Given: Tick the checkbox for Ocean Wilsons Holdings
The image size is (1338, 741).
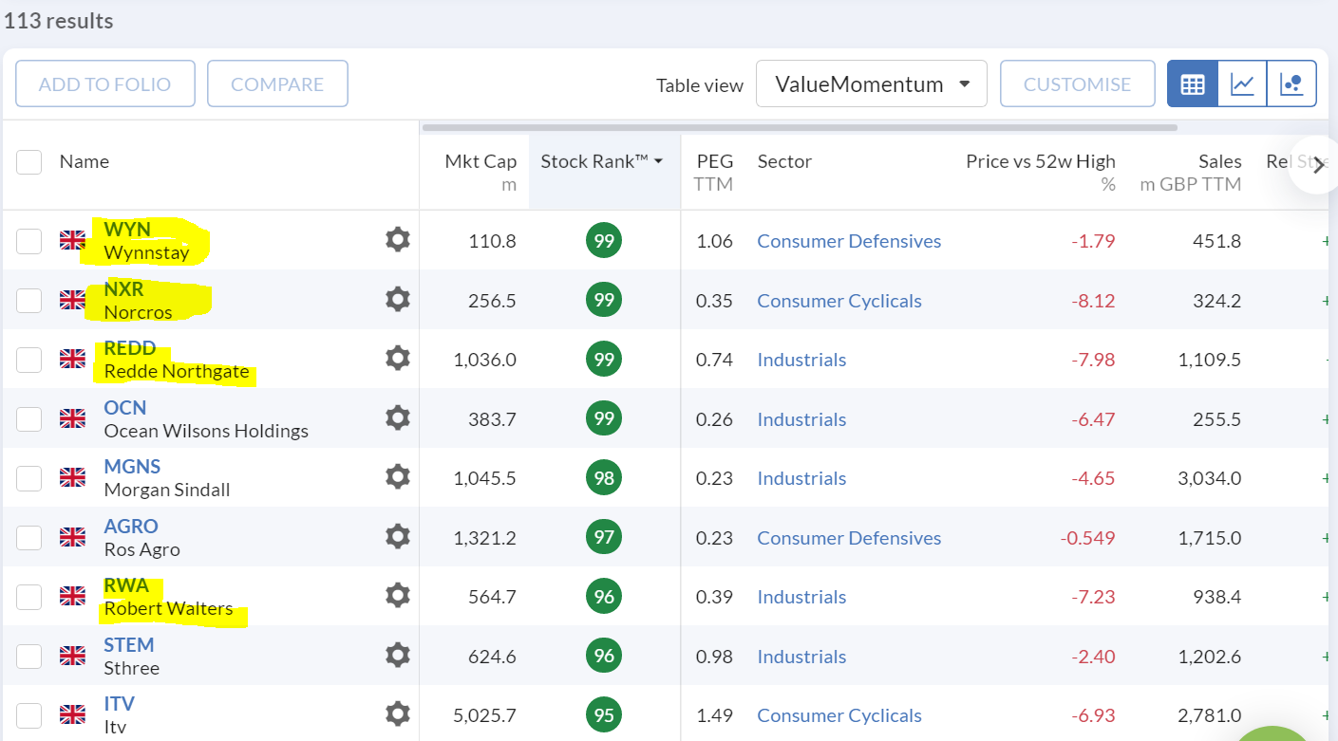Looking at the screenshot, I should click(28, 419).
